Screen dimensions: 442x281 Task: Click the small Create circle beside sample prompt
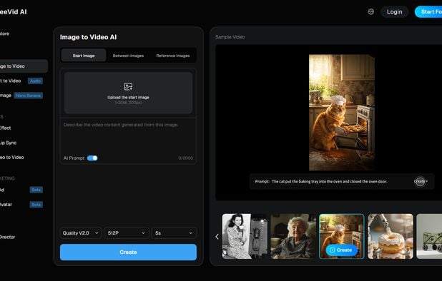(419, 181)
